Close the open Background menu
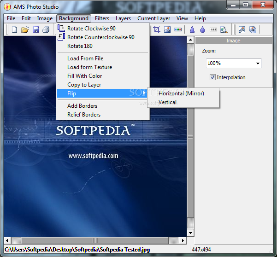Screen dimensions: 277x257 pyautogui.click(x=74, y=18)
